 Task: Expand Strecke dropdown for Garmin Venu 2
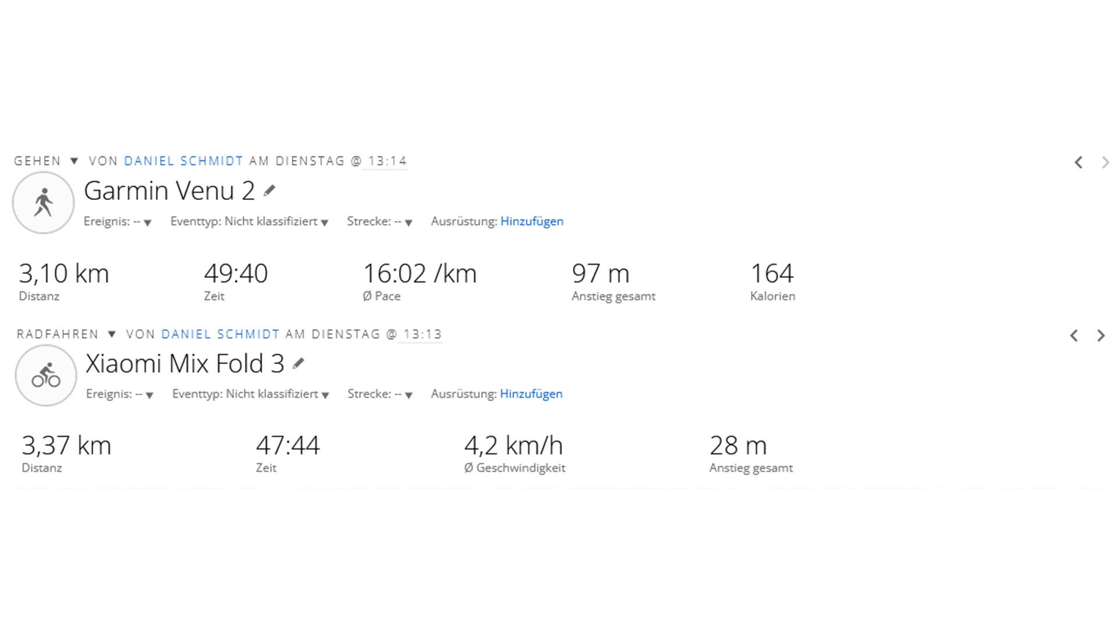[408, 222]
